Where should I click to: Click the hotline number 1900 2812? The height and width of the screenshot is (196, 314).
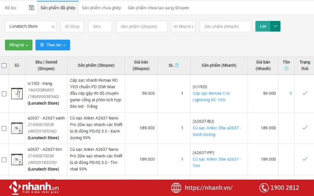pos(284,188)
